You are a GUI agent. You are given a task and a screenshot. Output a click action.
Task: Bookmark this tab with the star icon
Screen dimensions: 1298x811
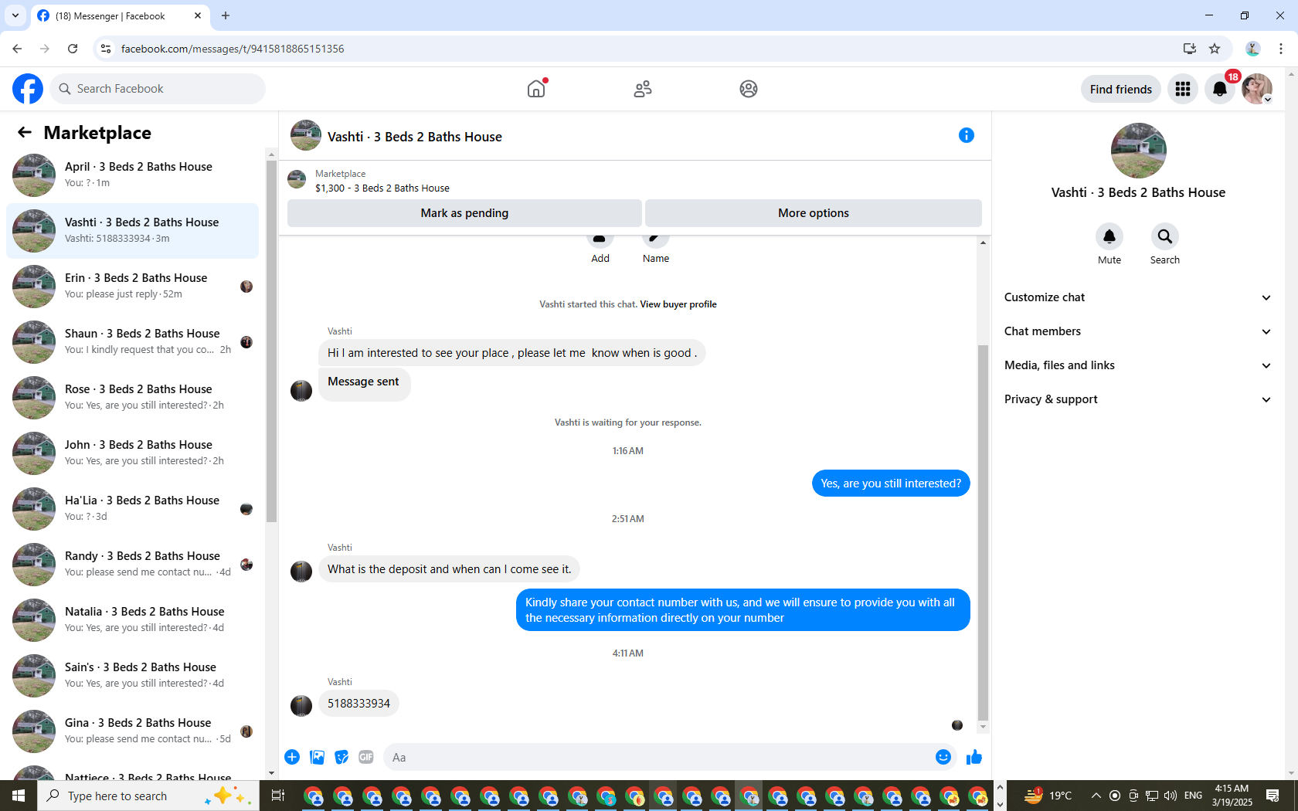1215,49
